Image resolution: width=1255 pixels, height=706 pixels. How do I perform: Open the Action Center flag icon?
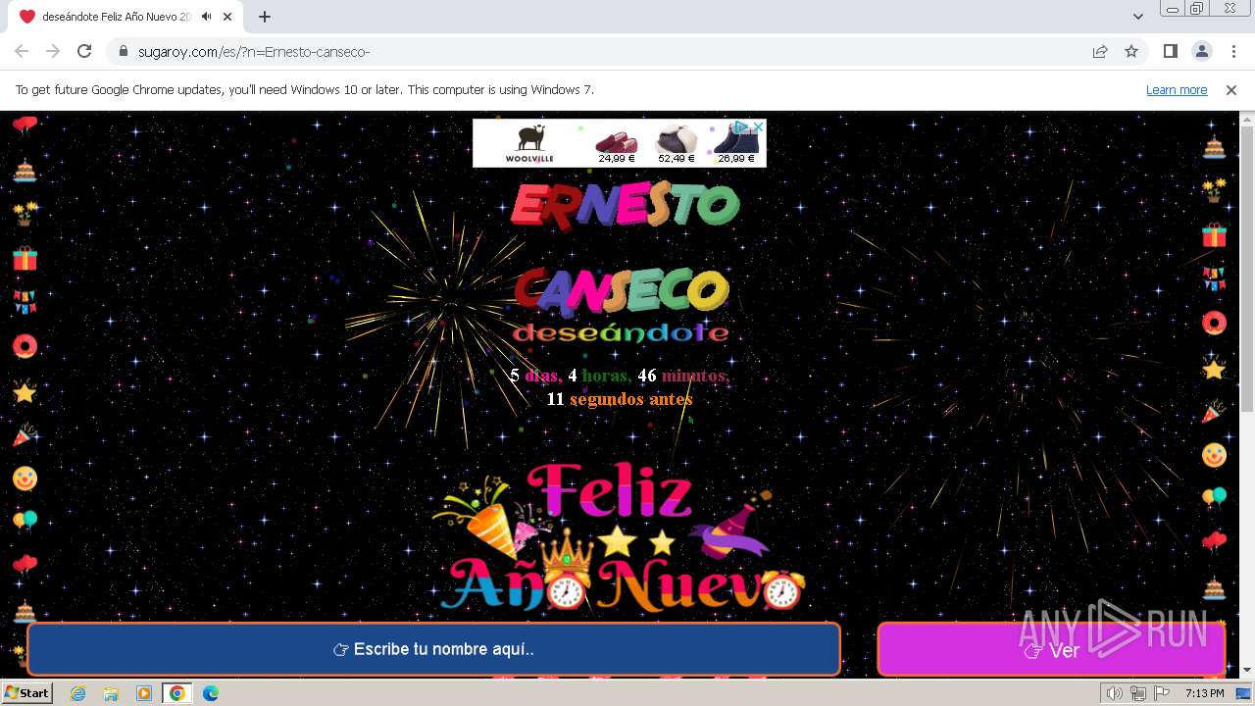click(1162, 694)
